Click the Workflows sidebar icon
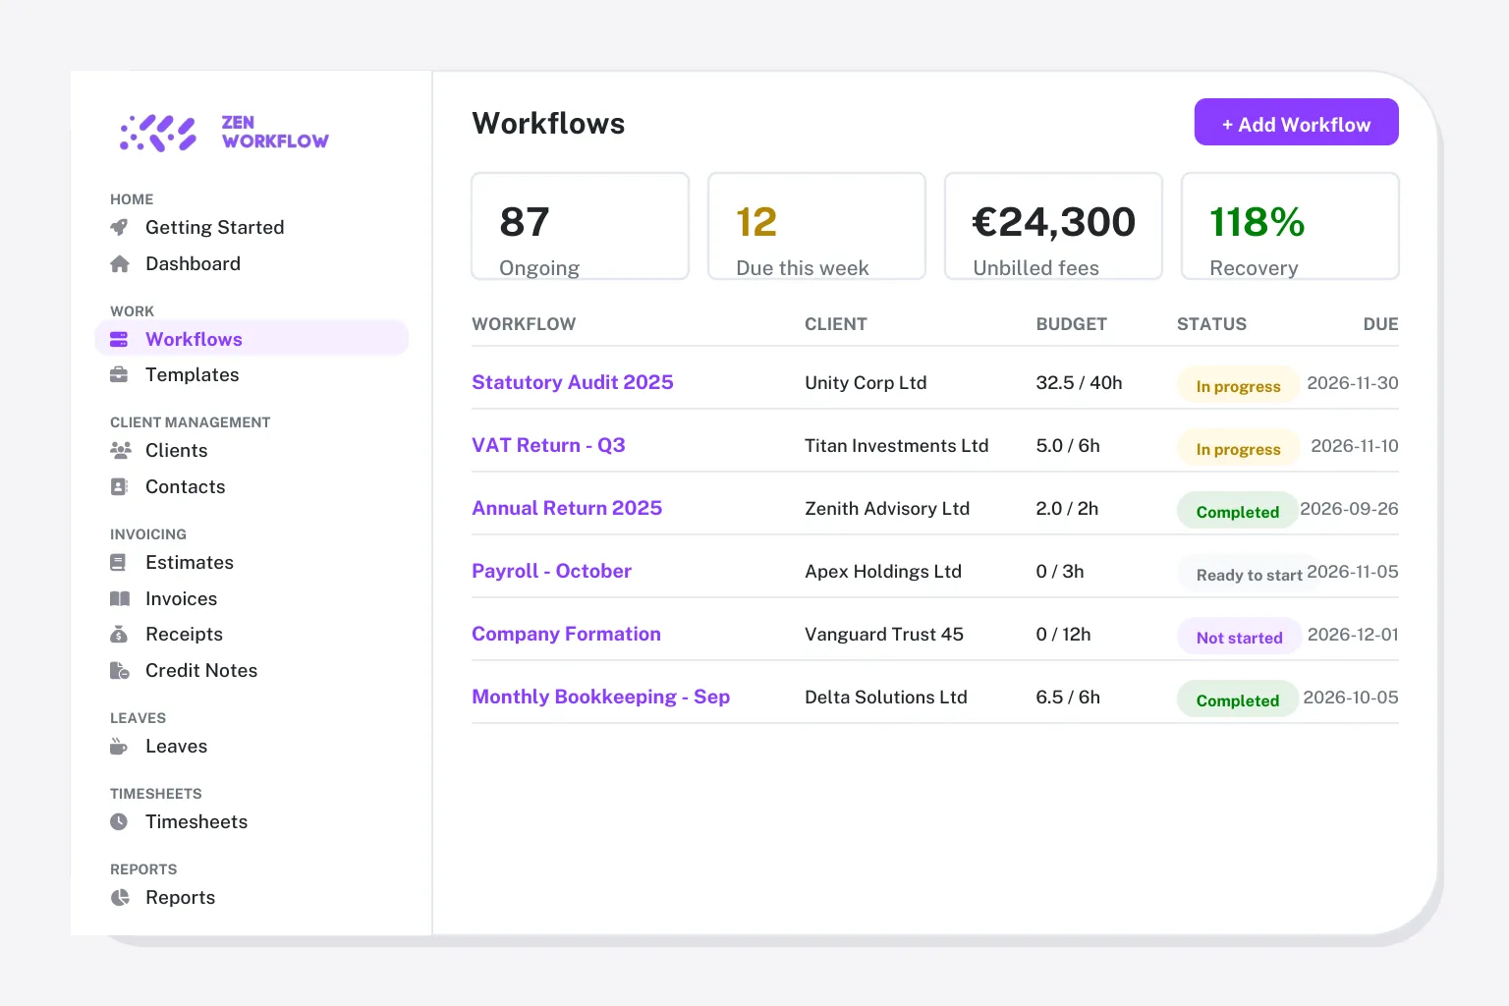 point(119,340)
